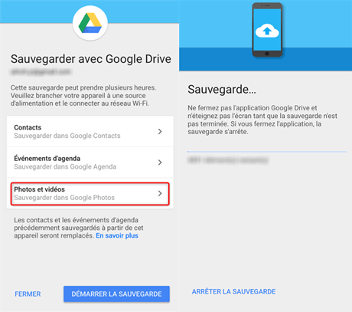Click the Sauvegarder dans Google Photos subtitle

[64, 198]
